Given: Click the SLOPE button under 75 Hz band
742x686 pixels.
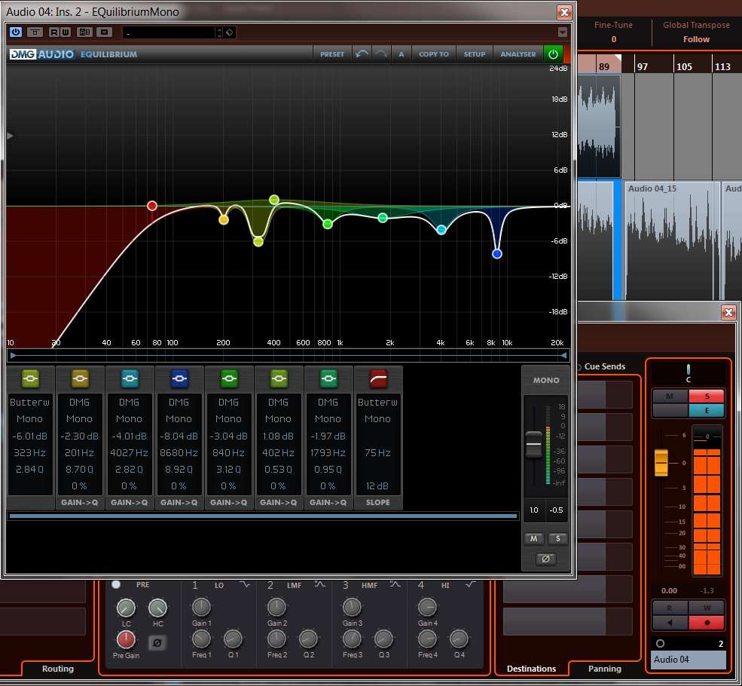Looking at the screenshot, I should 377,502.
